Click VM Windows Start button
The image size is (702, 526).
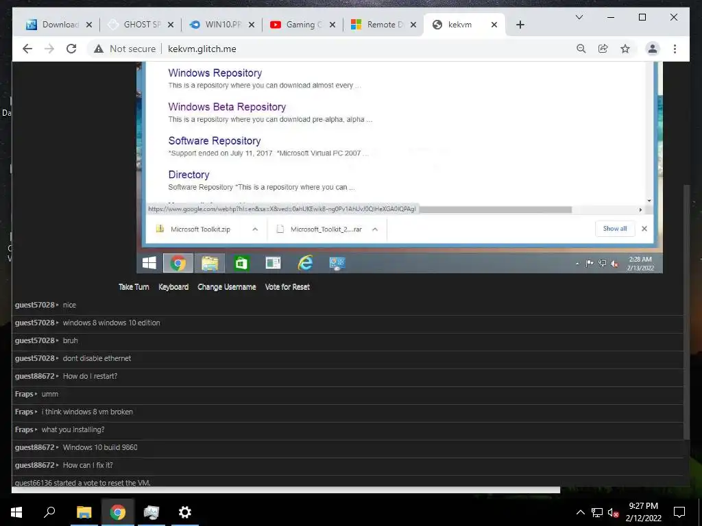[149, 263]
